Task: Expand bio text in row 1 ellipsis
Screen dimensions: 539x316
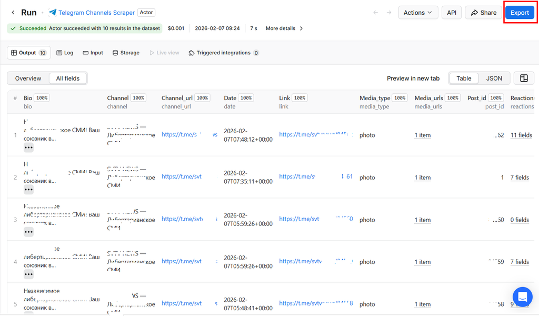Action: click(x=28, y=147)
